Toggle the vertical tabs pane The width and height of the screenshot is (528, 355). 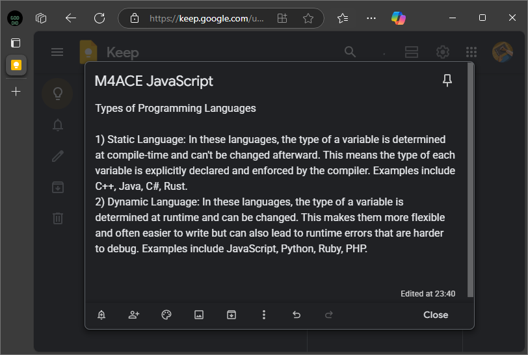16,43
